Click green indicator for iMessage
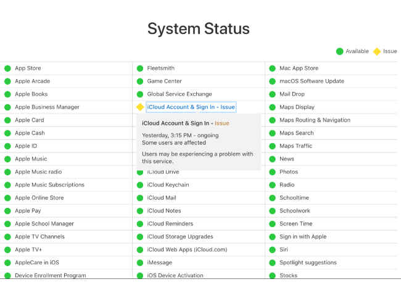 coord(140,262)
